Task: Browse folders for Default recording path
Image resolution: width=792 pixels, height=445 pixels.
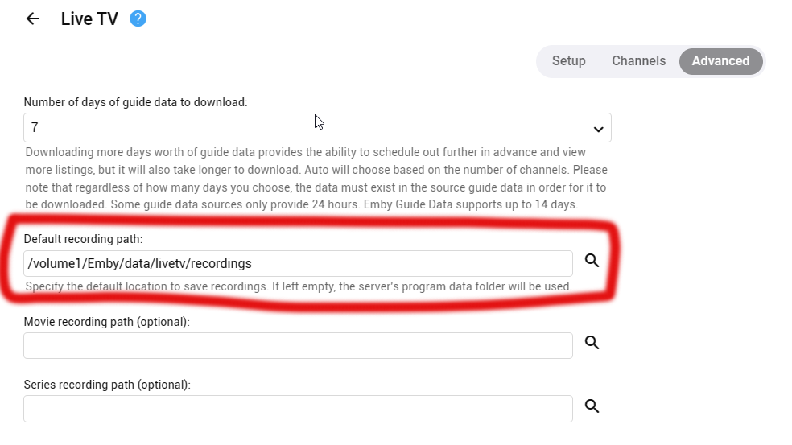Action: [592, 261]
